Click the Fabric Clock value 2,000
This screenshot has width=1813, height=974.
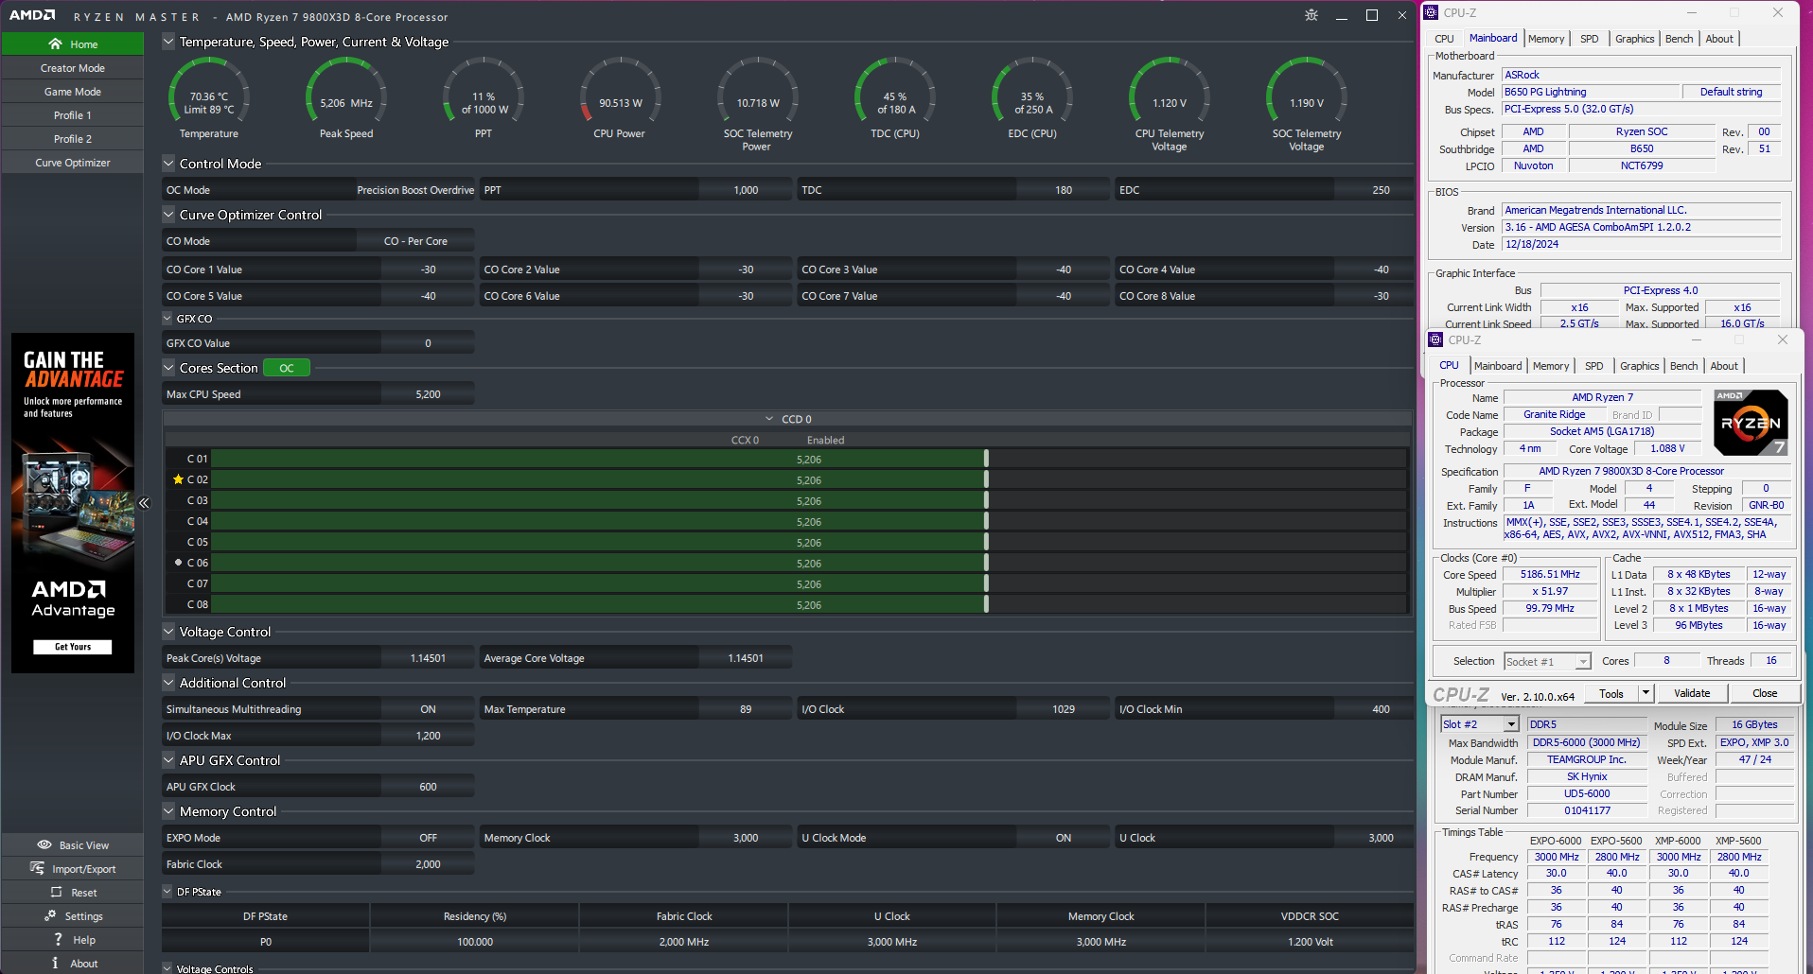point(428,864)
